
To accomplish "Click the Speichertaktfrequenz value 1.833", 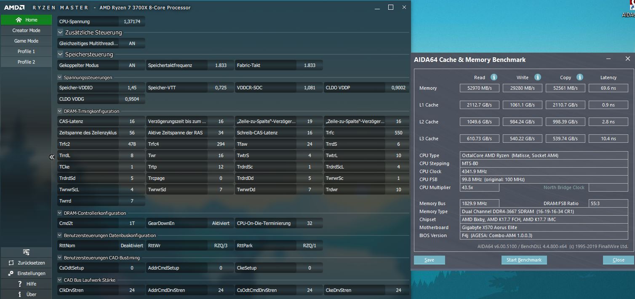I will [221, 65].
